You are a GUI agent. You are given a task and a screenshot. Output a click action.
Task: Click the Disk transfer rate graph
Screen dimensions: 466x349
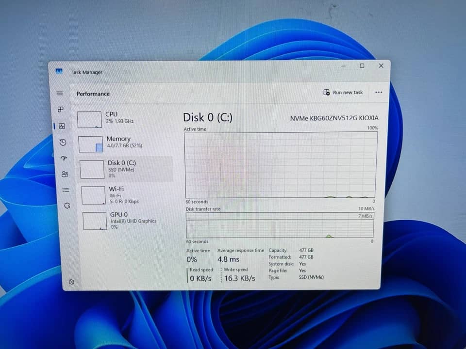click(280, 225)
